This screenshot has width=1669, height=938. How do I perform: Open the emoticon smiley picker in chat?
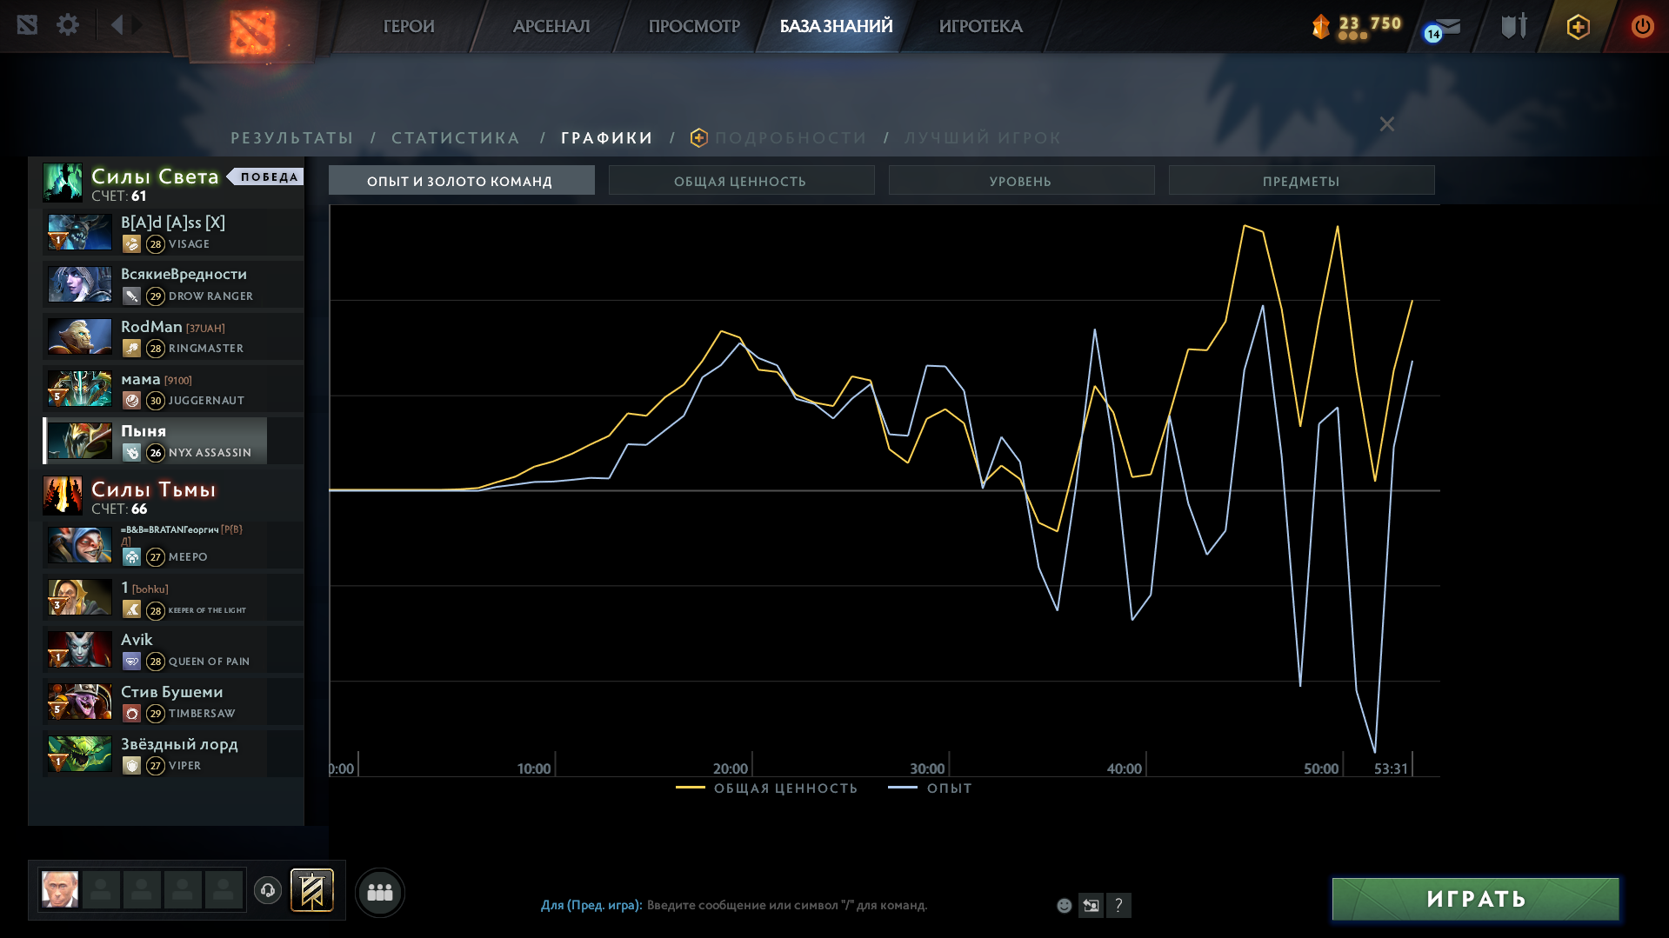(1064, 905)
